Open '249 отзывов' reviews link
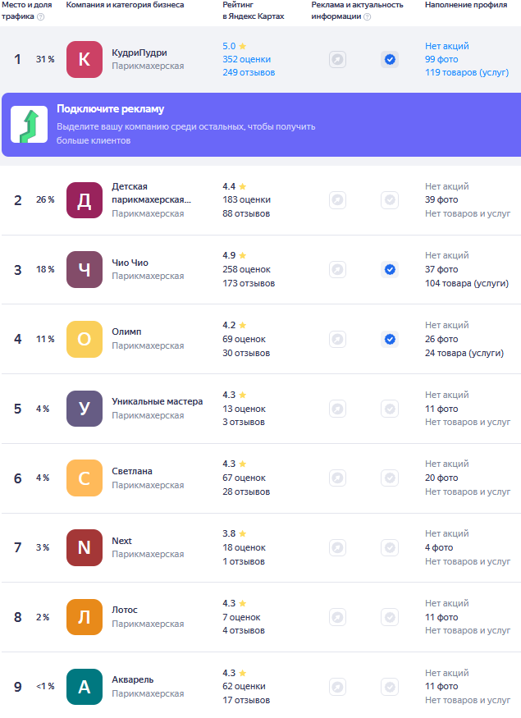Viewport: 521px width, 718px height. (x=249, y=72)
